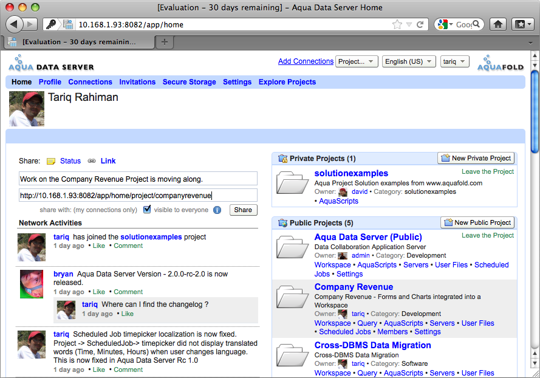Select the Home navigation tab
This screenshot has height=378, width=540.
(x=22, y=82)
